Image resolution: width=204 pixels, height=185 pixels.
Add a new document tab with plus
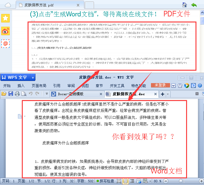[163, 94]
